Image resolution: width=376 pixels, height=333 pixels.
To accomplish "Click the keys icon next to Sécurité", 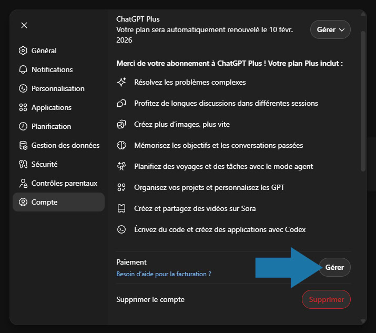I will coord(23,164).
